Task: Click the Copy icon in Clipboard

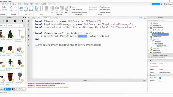Action: (x=3, y=10)
